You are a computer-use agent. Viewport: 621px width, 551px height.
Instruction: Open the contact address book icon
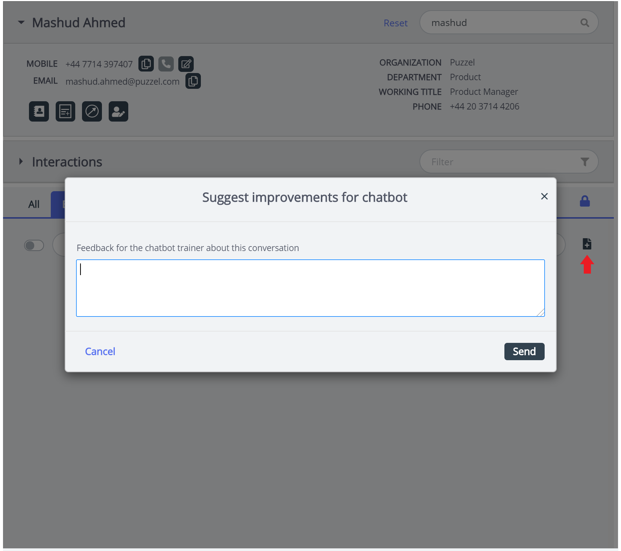[39, 111]
